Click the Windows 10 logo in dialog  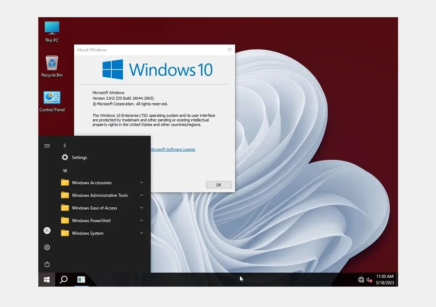click(157, 70)
